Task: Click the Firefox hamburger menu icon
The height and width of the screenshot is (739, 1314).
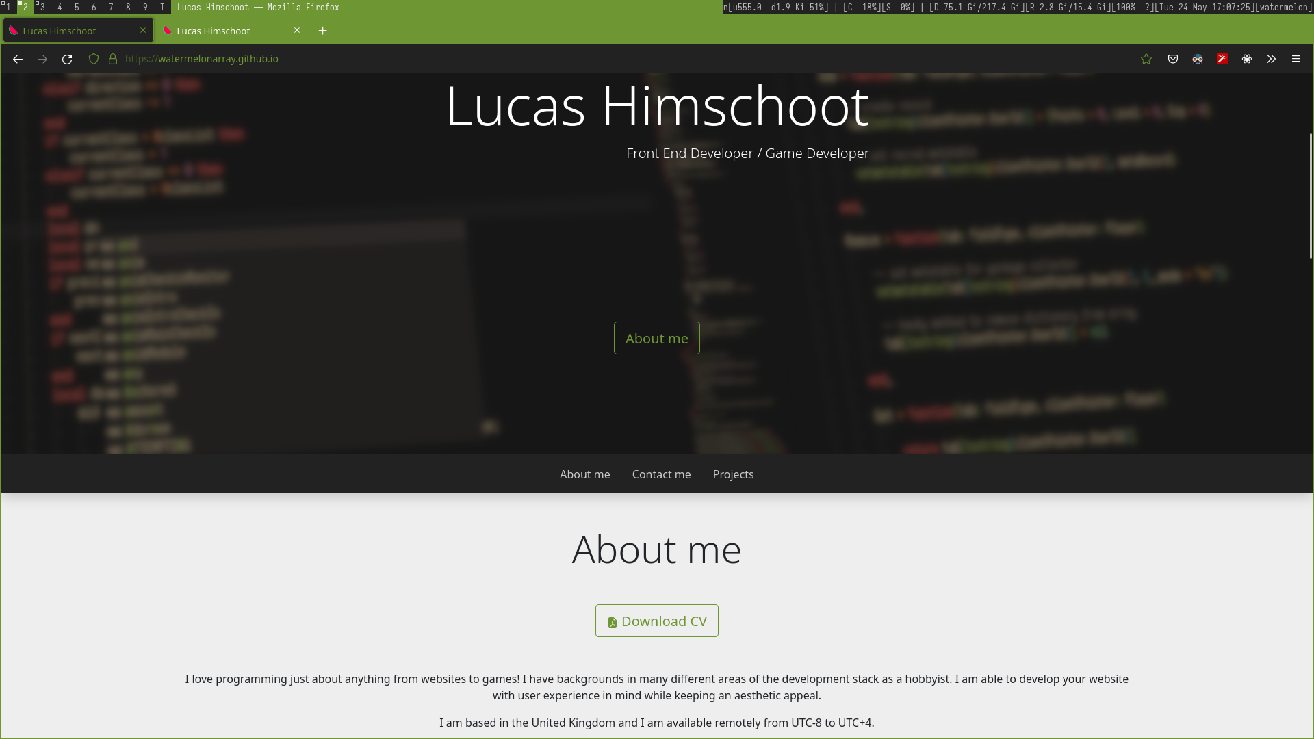Action: [x=1296, y=59]
